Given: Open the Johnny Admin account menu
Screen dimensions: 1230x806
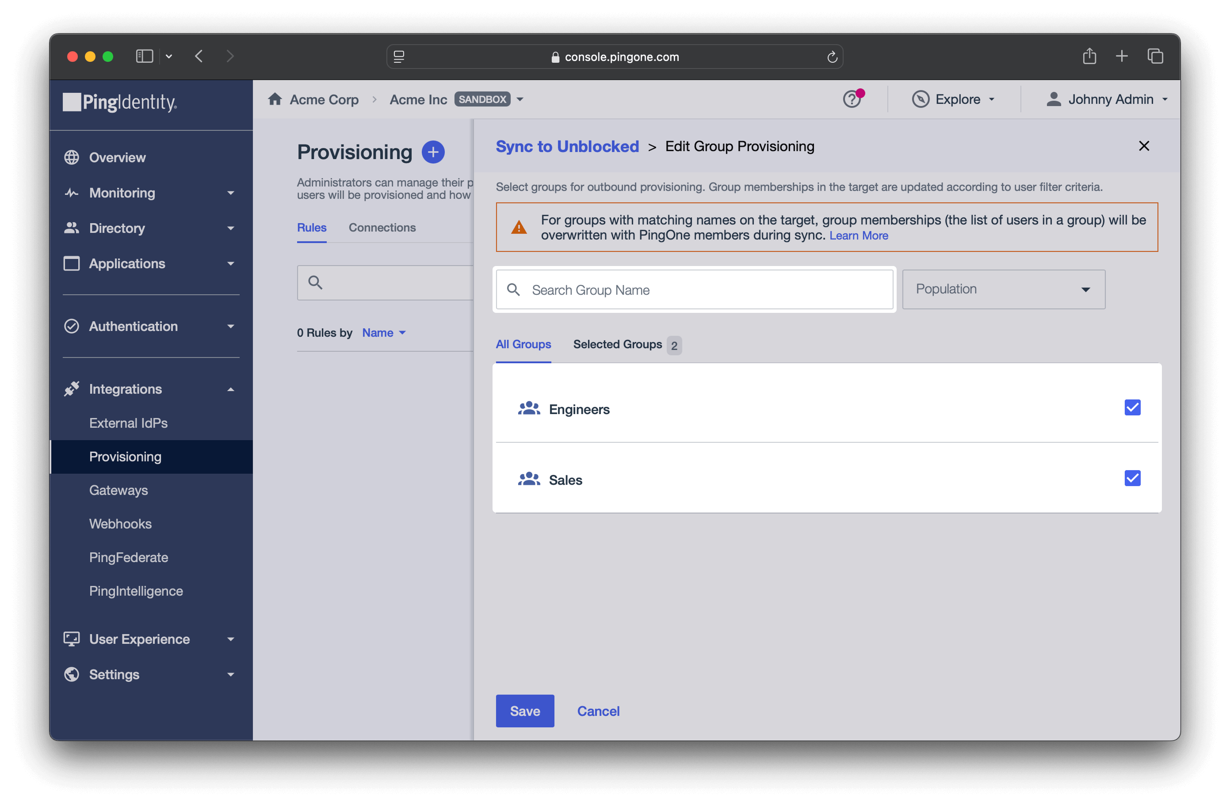Looking at the screenshot, I should pyautogui.click(x=1107, y=99).
